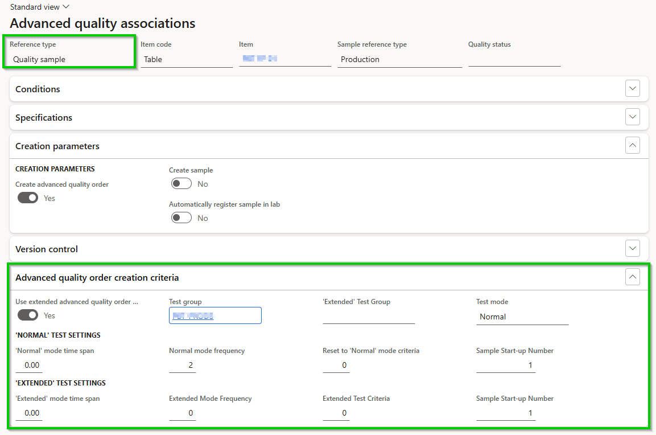
Task: Toggle Create advanced quality order switch
Action: [x=28, y=198]
